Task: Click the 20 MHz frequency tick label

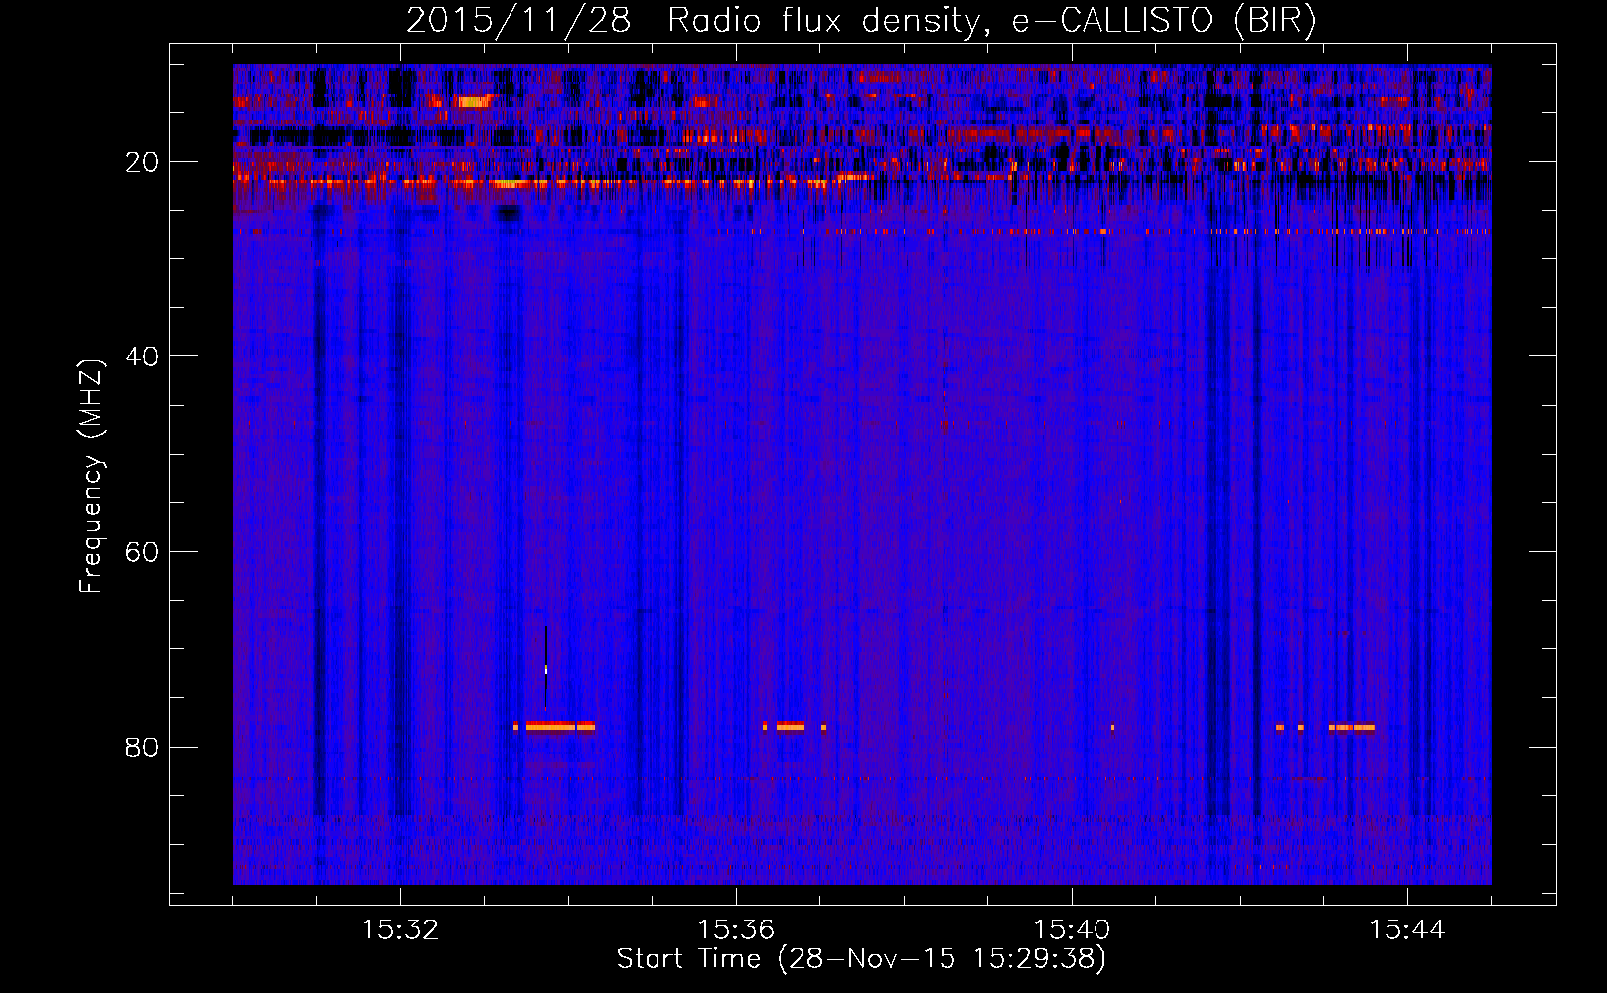Action: point(142,162)
